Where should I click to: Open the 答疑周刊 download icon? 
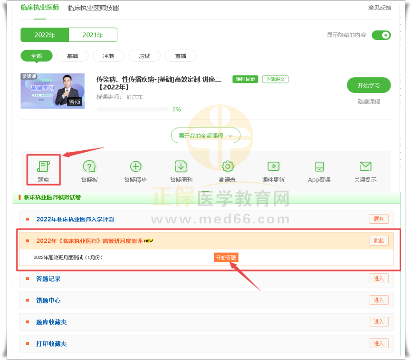(181, 166)
